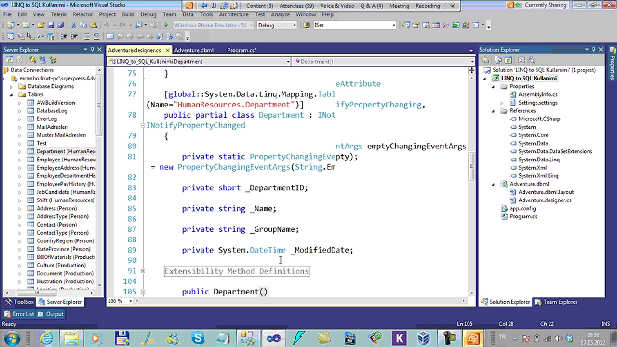Image resolution: width=617 pixels, height=347 pixels.
Task: Collapse the Tables folder node
Action: (11, 94)
